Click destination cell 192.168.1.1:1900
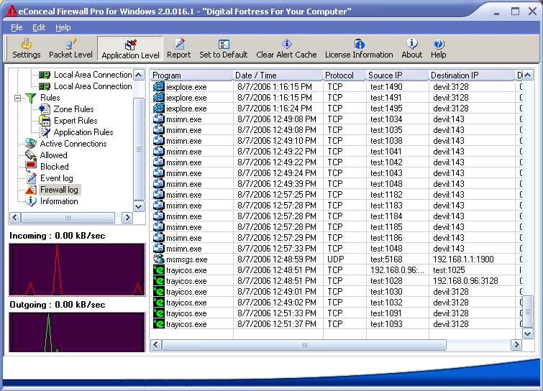 [x=463, y=259]
